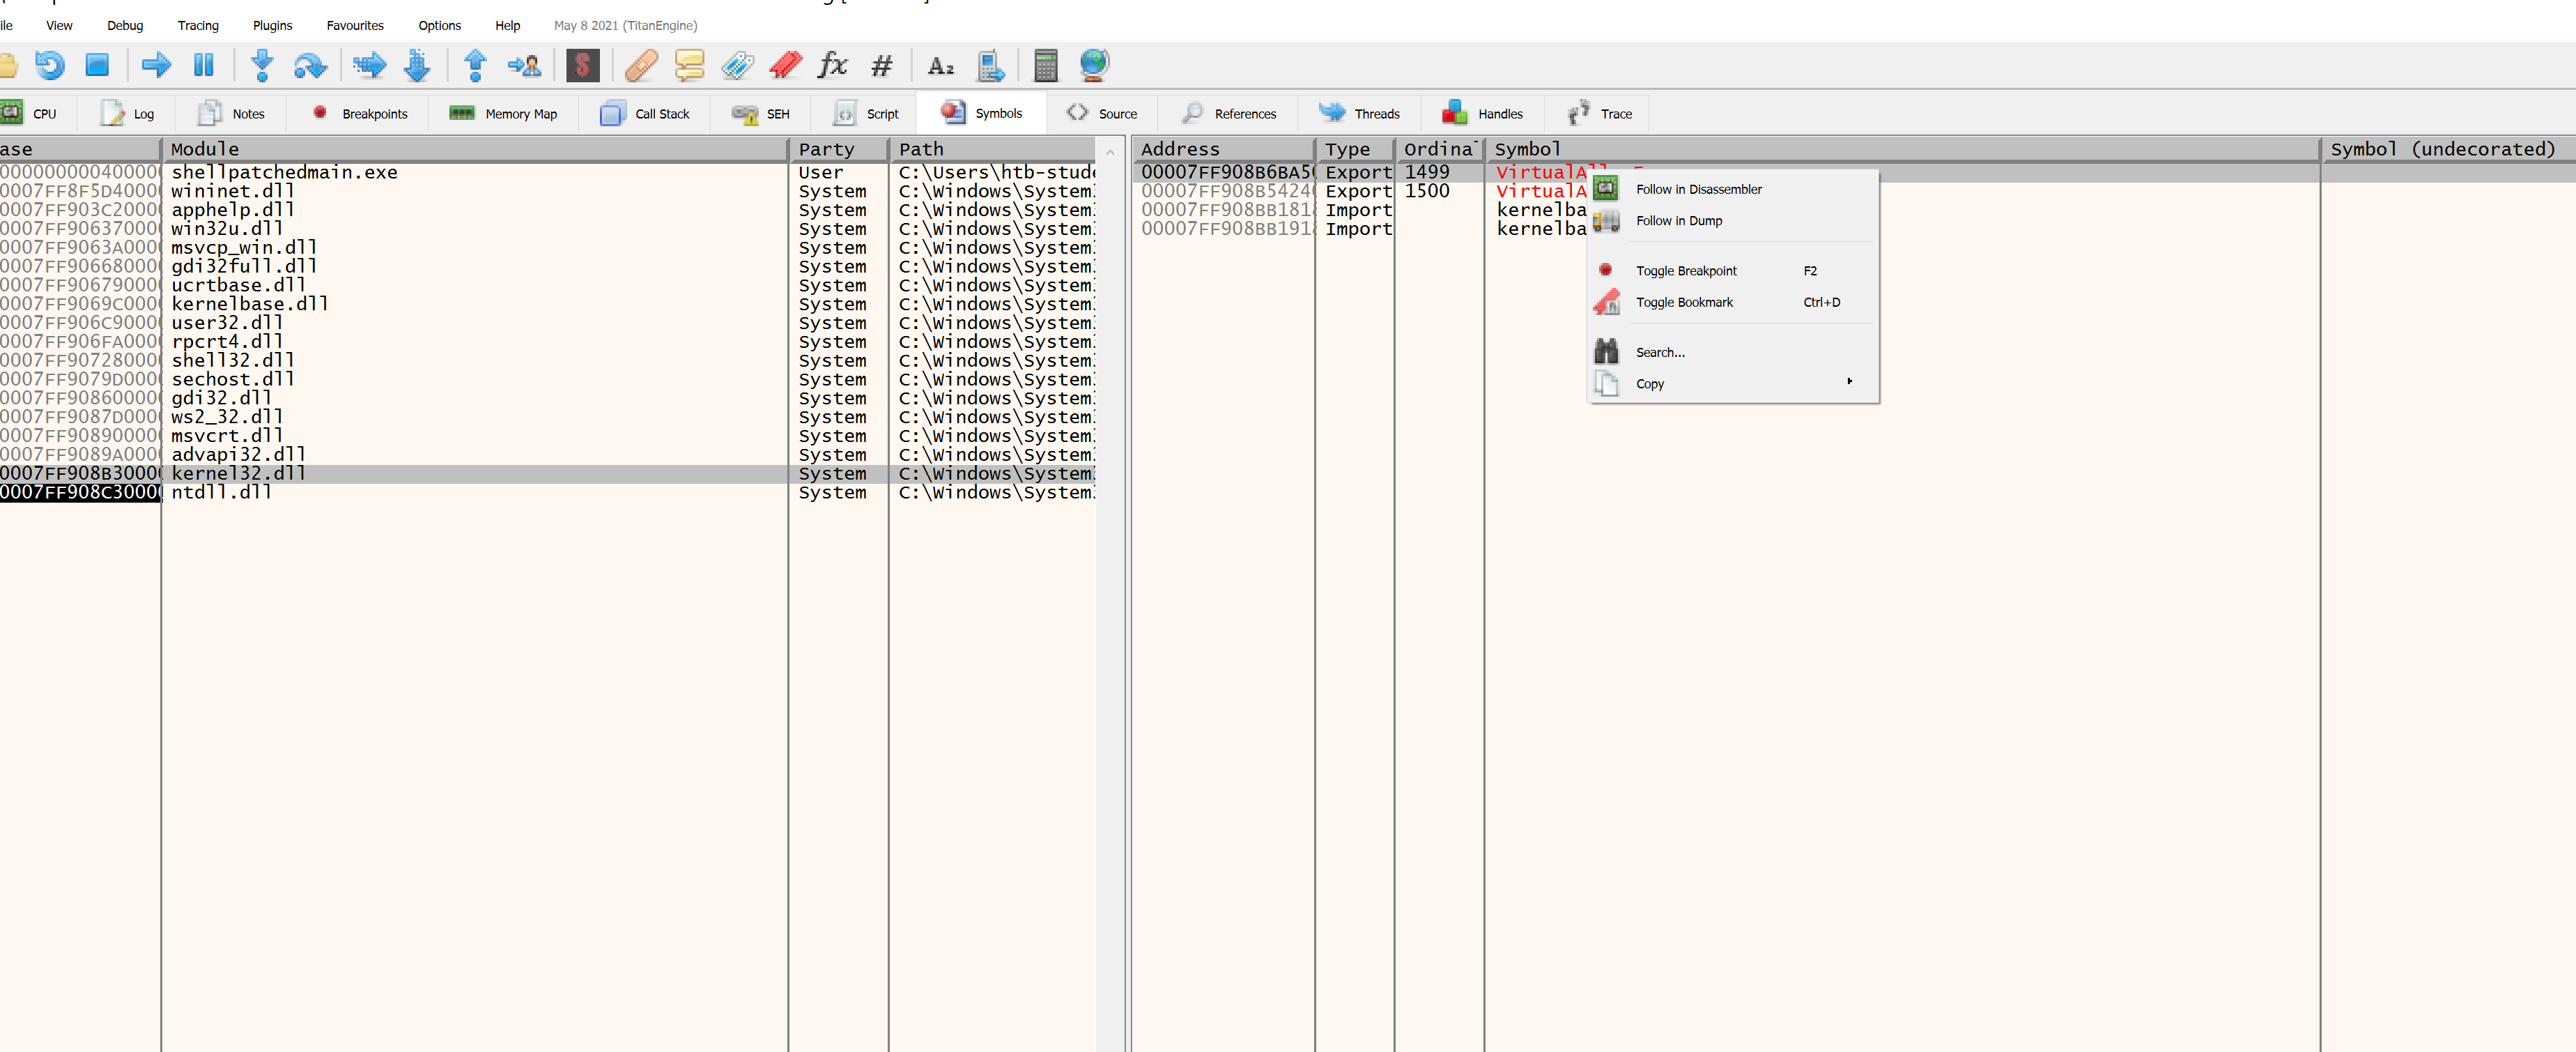2576x1052 pixels.
Task: Choose Search... in the context menu
Action: (x=1732, y=352)
